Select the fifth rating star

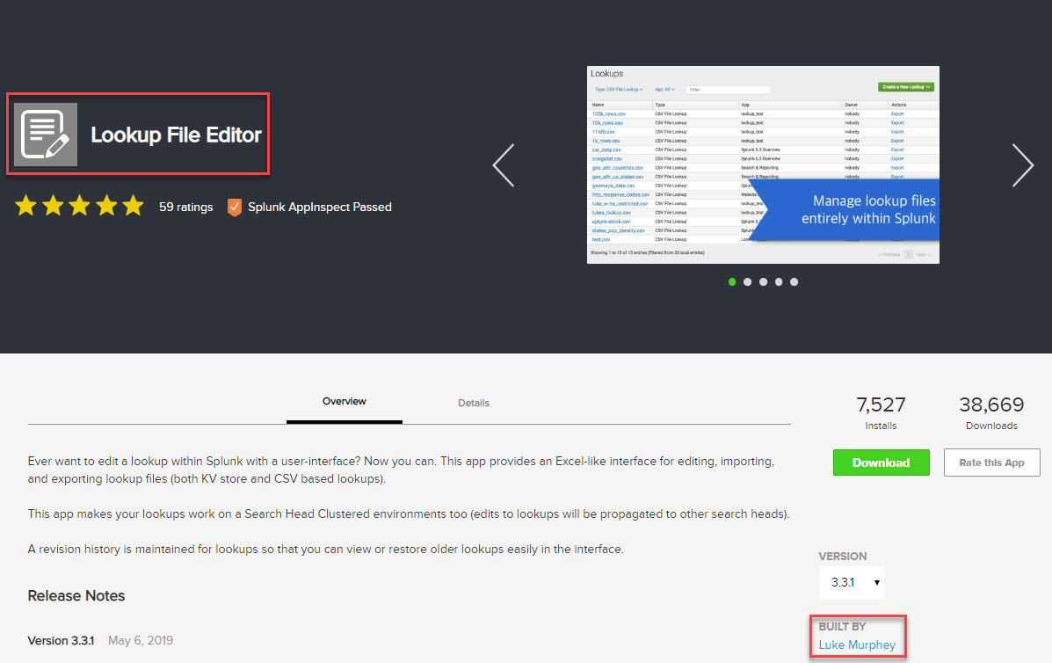pos(133,206)
